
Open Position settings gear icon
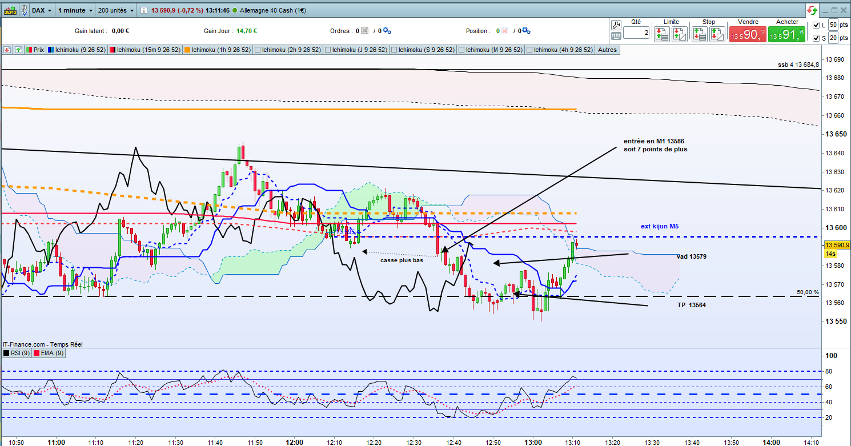coord(526,31)
